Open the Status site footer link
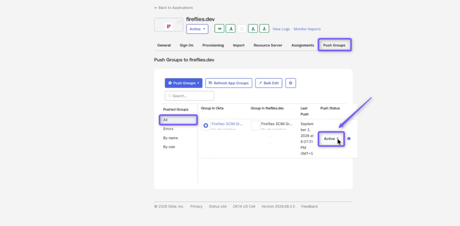 coord(218,207)
